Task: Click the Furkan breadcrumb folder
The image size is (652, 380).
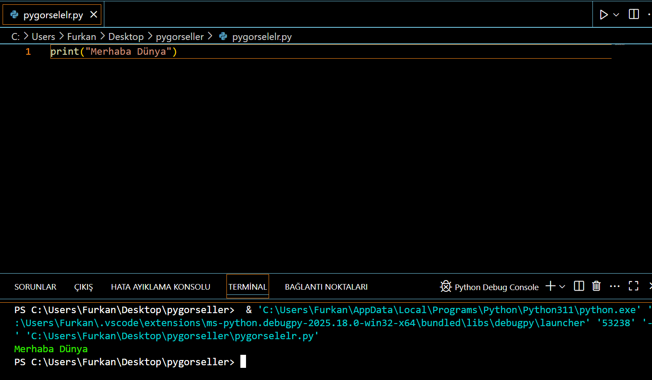Action: (81, 37)
